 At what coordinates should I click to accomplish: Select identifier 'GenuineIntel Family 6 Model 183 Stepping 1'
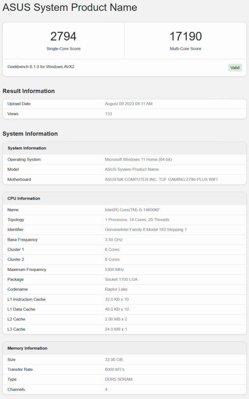click(x=146, y=230)
